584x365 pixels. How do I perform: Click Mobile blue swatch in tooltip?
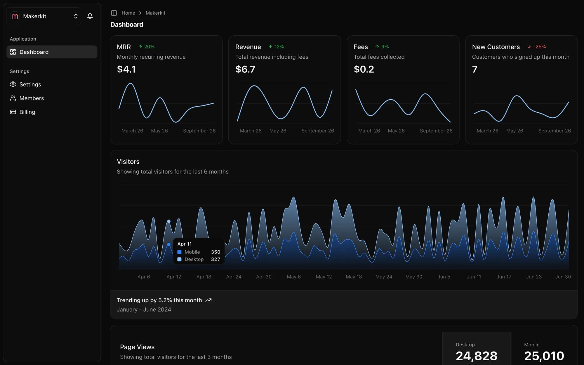(x=179, y=252)
